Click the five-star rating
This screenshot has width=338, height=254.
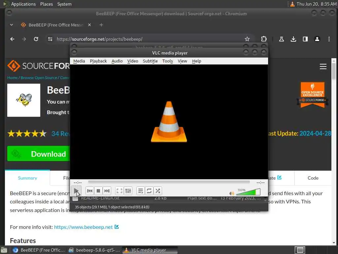click(x=27, y=134)
